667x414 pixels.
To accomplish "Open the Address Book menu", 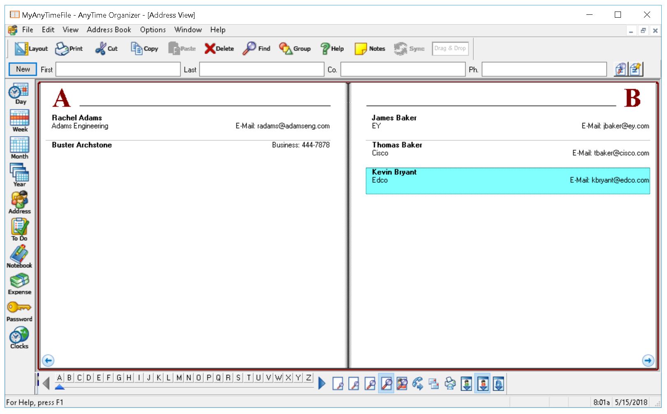I will click(108, 30).
